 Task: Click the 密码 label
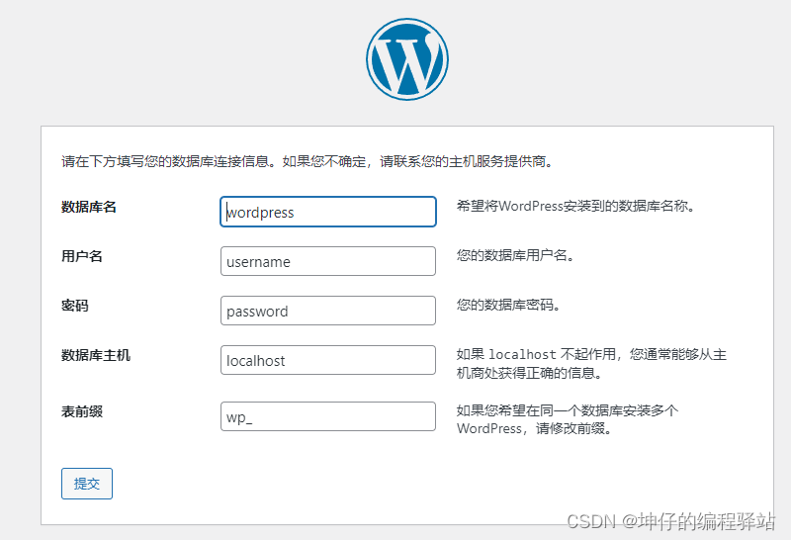pos(75,306)
